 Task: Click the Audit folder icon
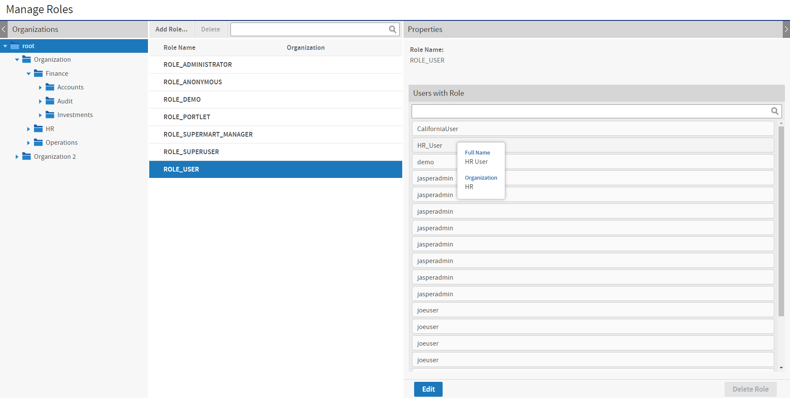(50, 101)
